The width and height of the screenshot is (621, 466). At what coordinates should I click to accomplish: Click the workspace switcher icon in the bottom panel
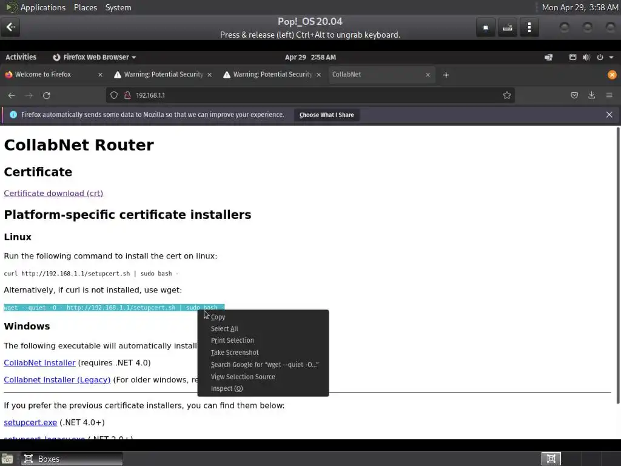coord(551,459)
